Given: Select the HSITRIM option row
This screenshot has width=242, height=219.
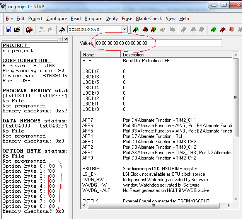Looking at the screenshot, I should click(x=90, y=169).
